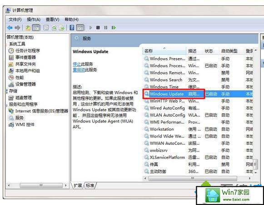Select WMI 控件 in the tree
Viewport: 264px width, 205px height.
coord(21,125)
